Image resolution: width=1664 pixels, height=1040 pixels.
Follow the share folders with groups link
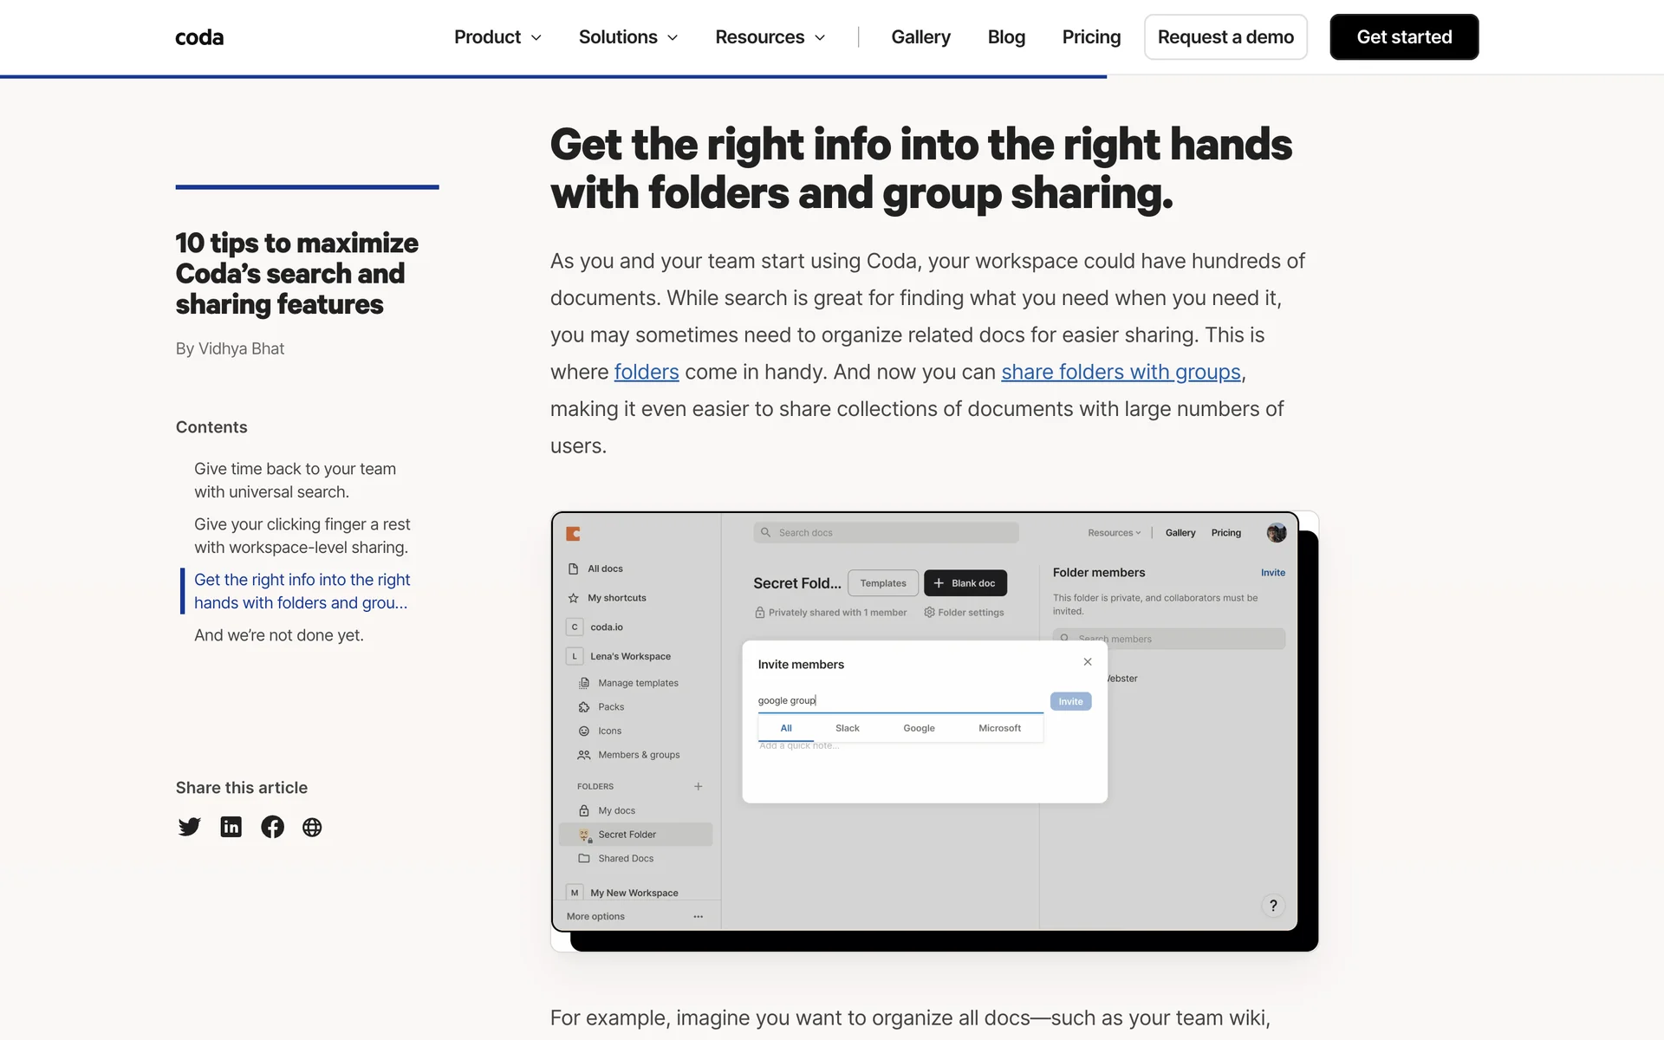[1121, 372]
